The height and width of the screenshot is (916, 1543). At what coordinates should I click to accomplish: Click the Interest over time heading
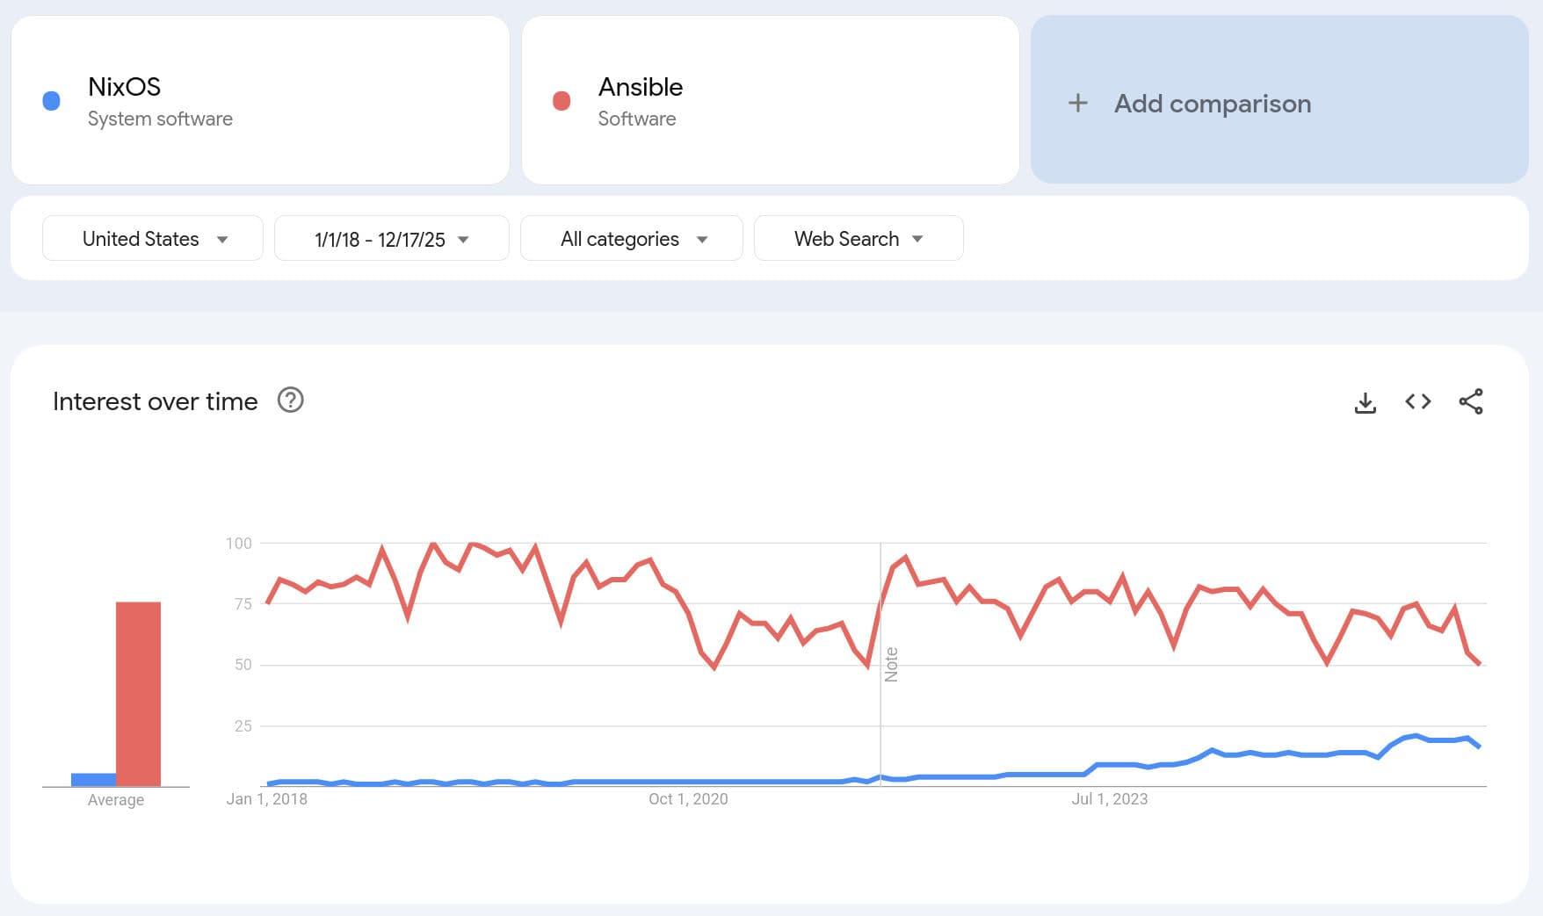point(156,401)
